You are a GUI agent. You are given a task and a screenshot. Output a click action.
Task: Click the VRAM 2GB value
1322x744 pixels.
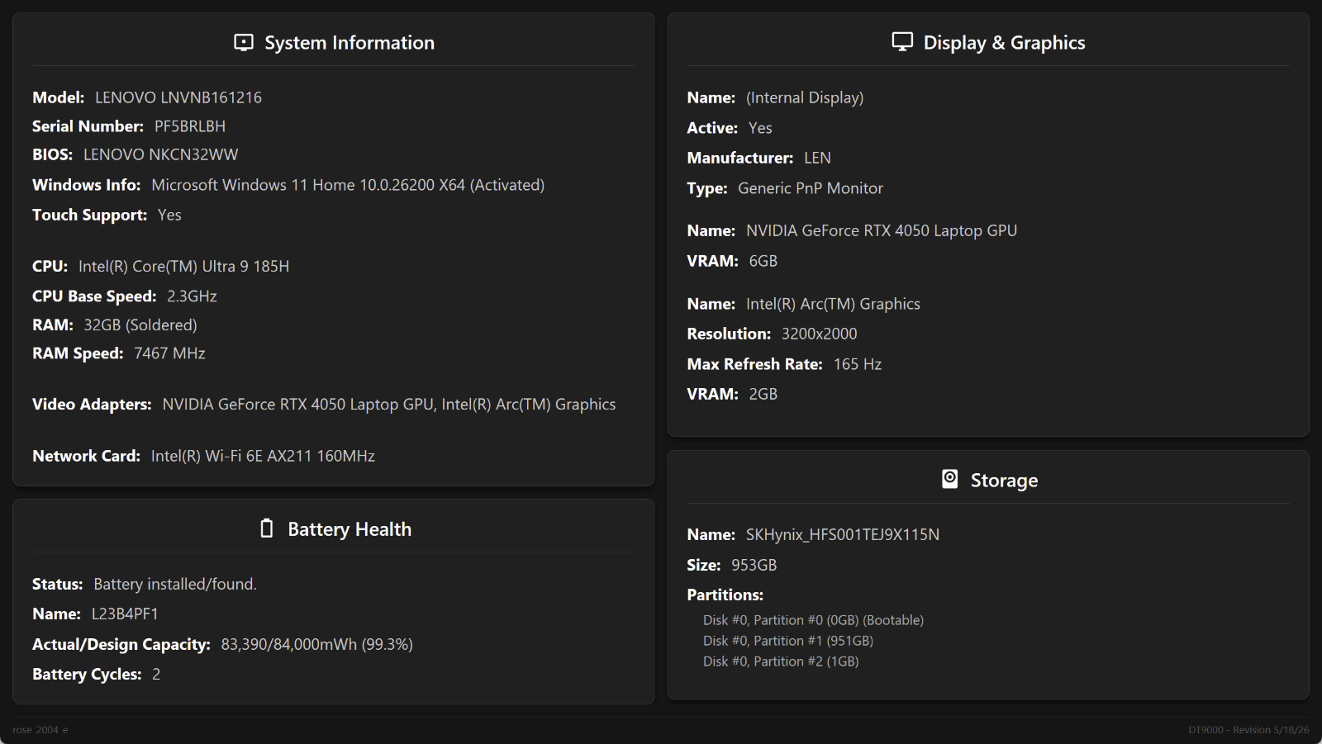click(x=763, y=395)
